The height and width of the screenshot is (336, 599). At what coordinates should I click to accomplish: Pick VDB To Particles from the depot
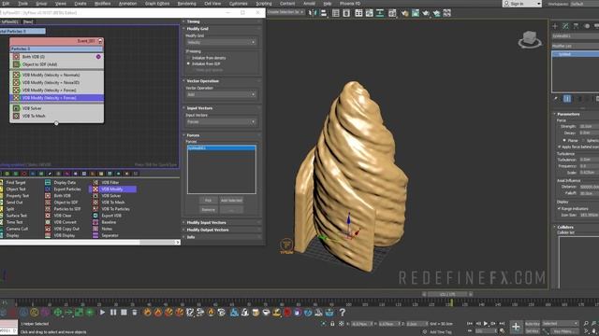pos(111,209)
